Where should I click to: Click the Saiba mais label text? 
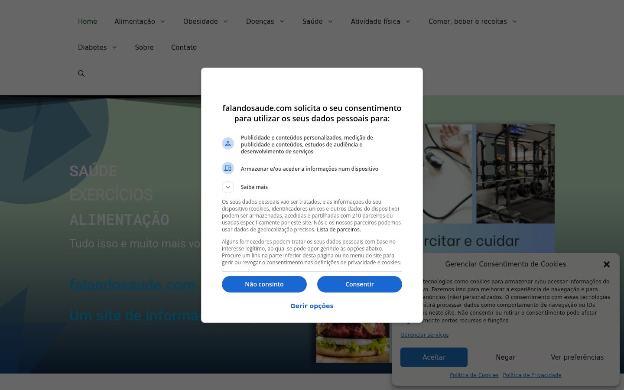[x=254, y=187]
